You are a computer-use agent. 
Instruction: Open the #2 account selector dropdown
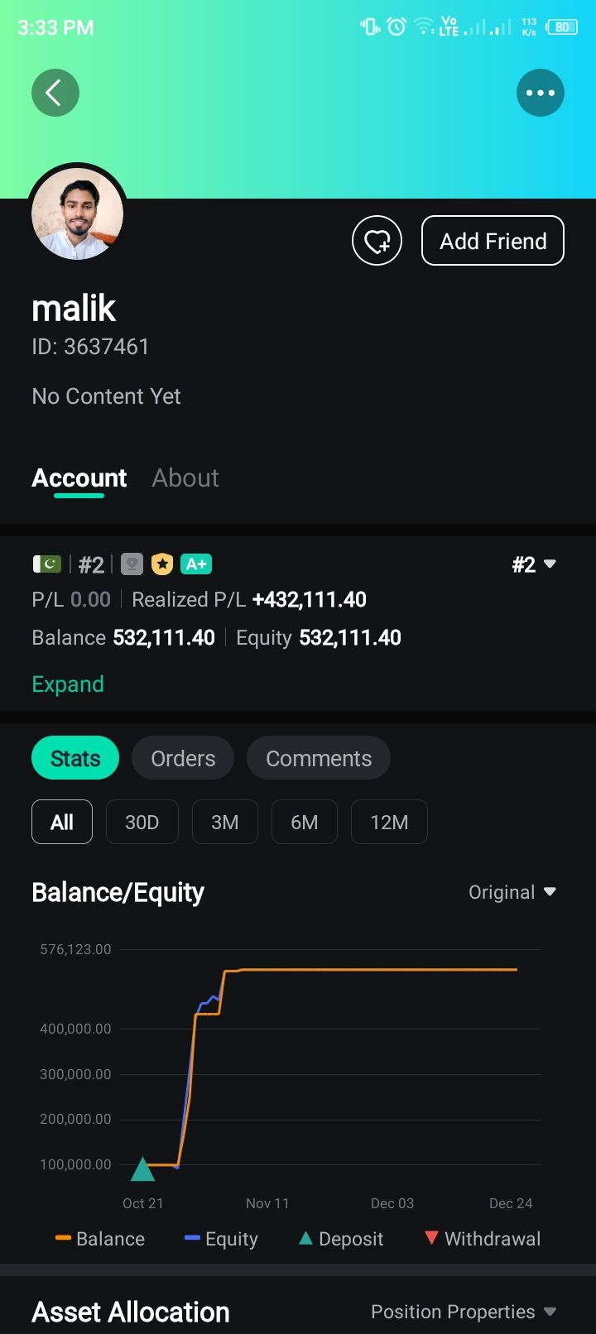click(x=534, y=564)
